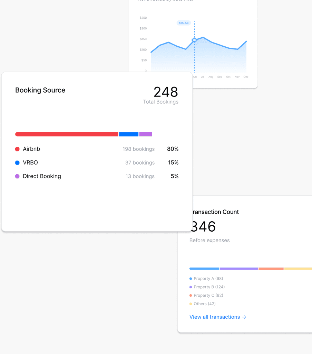Screen dimensions: 312x354
Task: Click the $250 label on chart y-axis
Action: 143,18
